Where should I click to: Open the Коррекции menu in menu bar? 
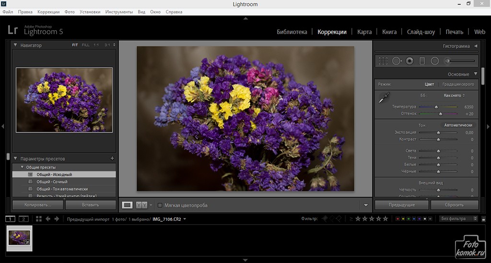tap(48, 12)
